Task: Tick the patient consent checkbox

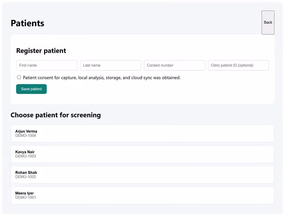Action: (x=19, y=77)
